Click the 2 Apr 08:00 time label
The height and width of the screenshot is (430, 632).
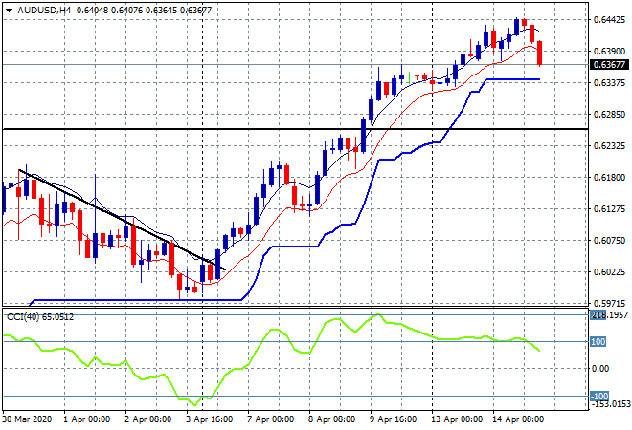(x=147, y=419)
